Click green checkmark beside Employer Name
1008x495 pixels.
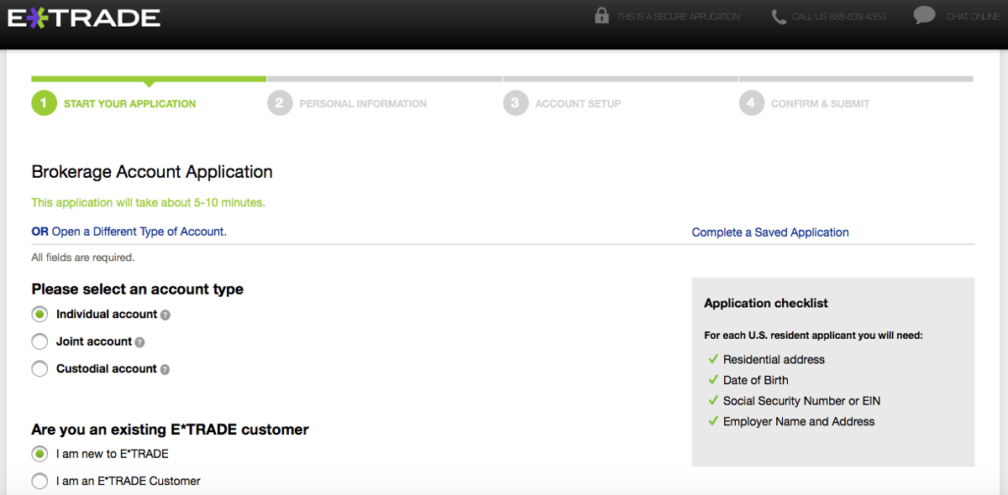coord(713,421)
